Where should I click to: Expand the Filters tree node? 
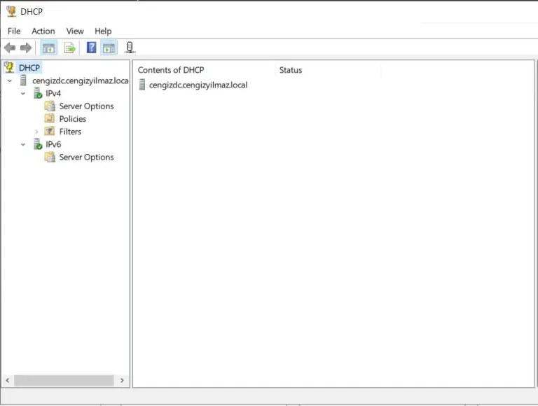pos(36,132)
